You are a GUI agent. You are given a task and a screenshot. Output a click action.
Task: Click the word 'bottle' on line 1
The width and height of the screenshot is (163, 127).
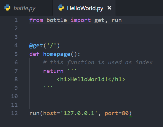click(57, 20)
